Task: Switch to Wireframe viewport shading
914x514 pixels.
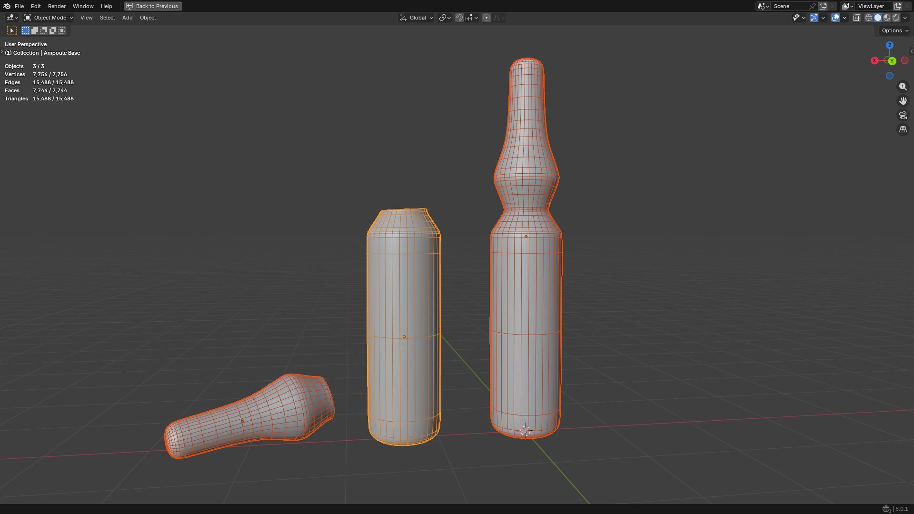Action: point(869,18)
